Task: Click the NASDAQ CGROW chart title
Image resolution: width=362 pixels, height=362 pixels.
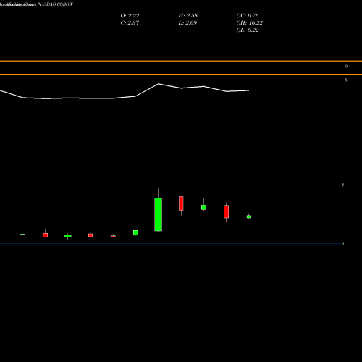Action: pos(55,4)
